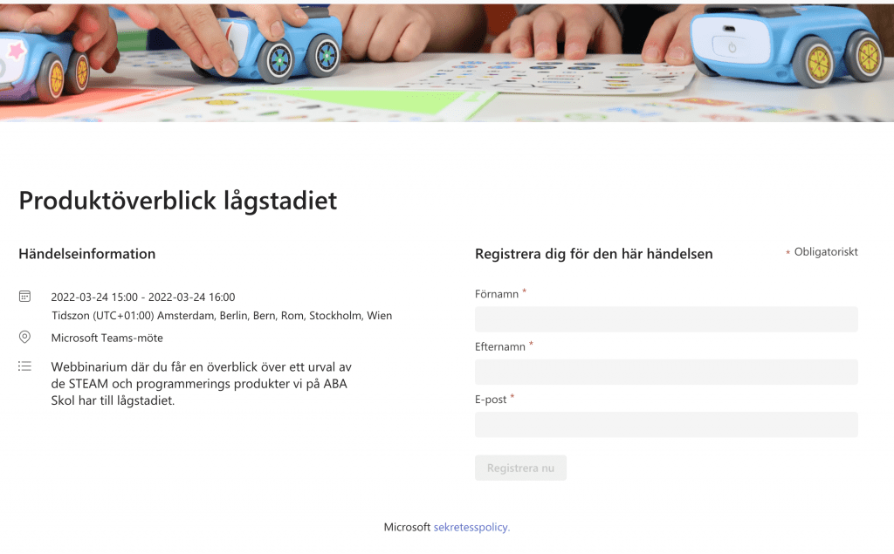894x554 pixels.
Task: Click into the Efternamn text box
Action: [x=665, y=372]
